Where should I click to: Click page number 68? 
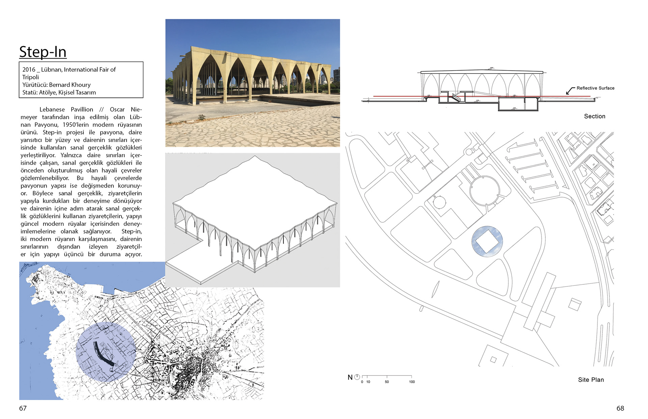click(x=620, y=408)
